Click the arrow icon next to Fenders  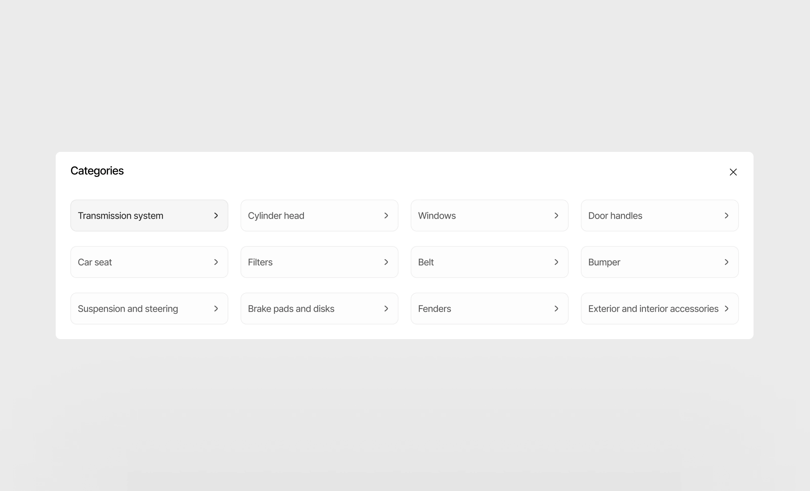pyautogui.click(x=556, y=309)
